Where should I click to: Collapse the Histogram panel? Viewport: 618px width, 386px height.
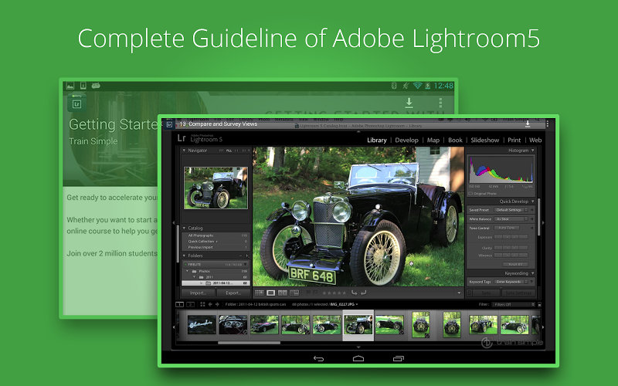coord(533,151)
